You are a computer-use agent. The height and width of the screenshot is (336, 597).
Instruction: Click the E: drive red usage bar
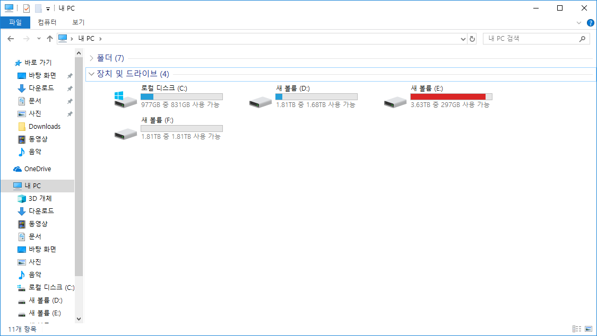448,96
